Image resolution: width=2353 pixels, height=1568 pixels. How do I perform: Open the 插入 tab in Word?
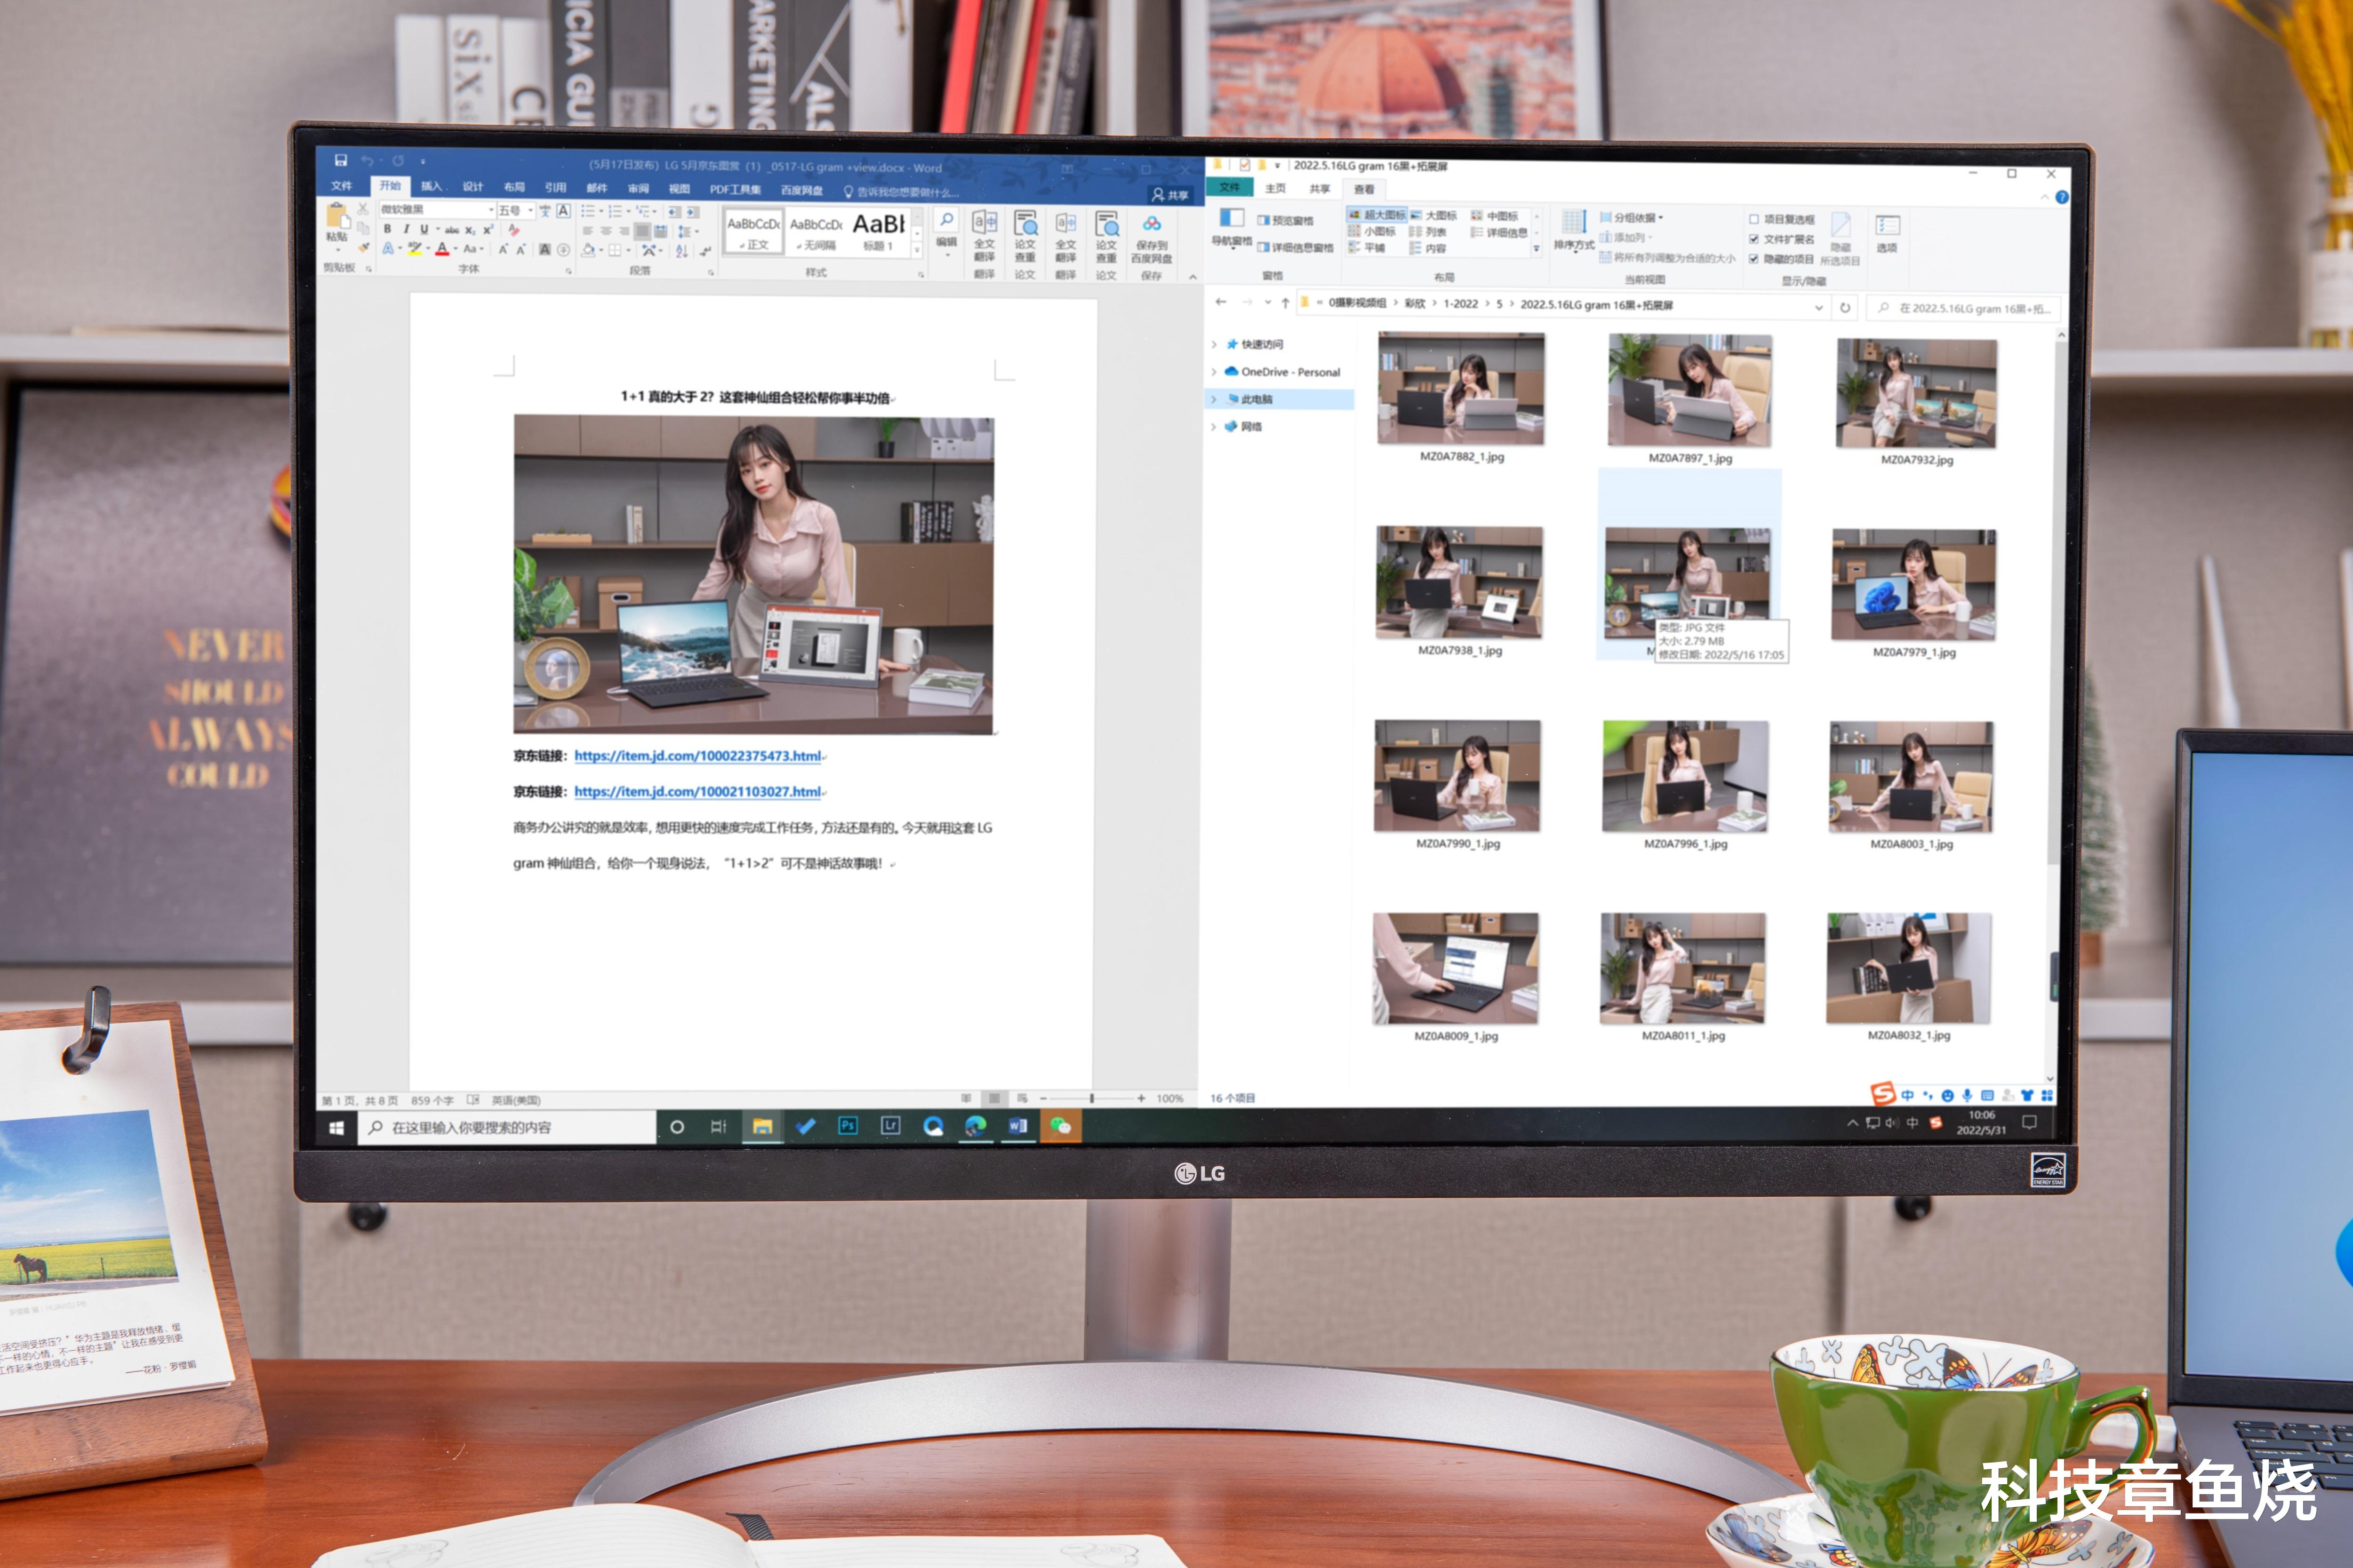coord(431,186)
